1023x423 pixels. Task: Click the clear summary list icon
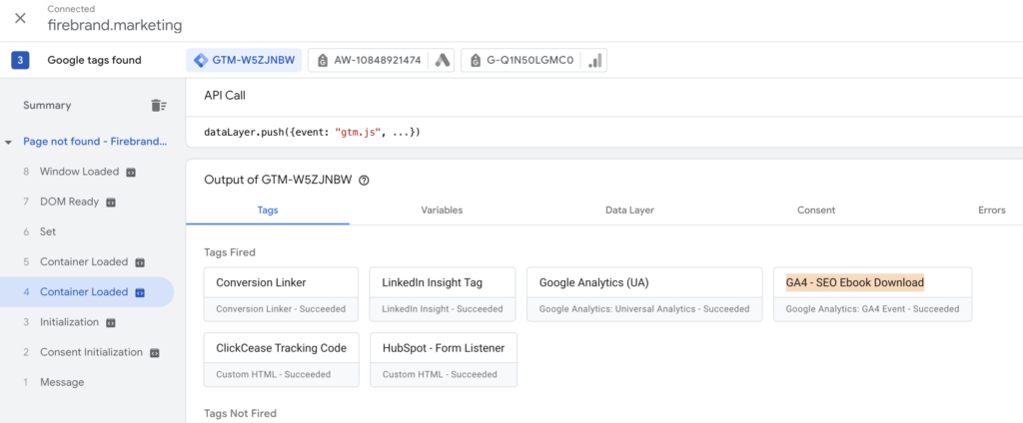[158, 106]
